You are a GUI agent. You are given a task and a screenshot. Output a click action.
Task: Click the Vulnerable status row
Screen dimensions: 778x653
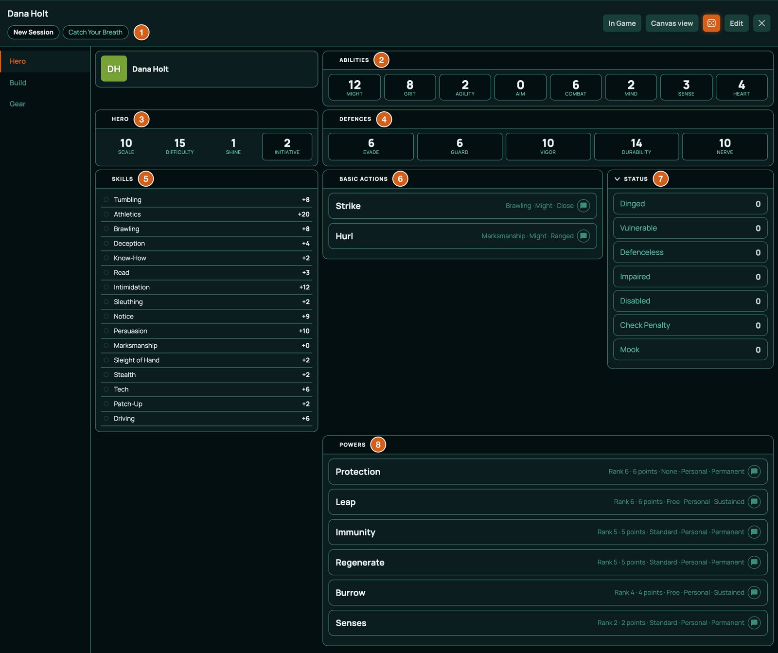click(x=690, y=228)
